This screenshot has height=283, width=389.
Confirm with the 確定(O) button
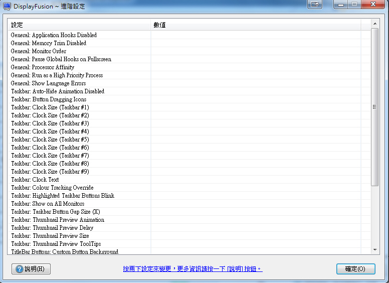tap(355, 269)
